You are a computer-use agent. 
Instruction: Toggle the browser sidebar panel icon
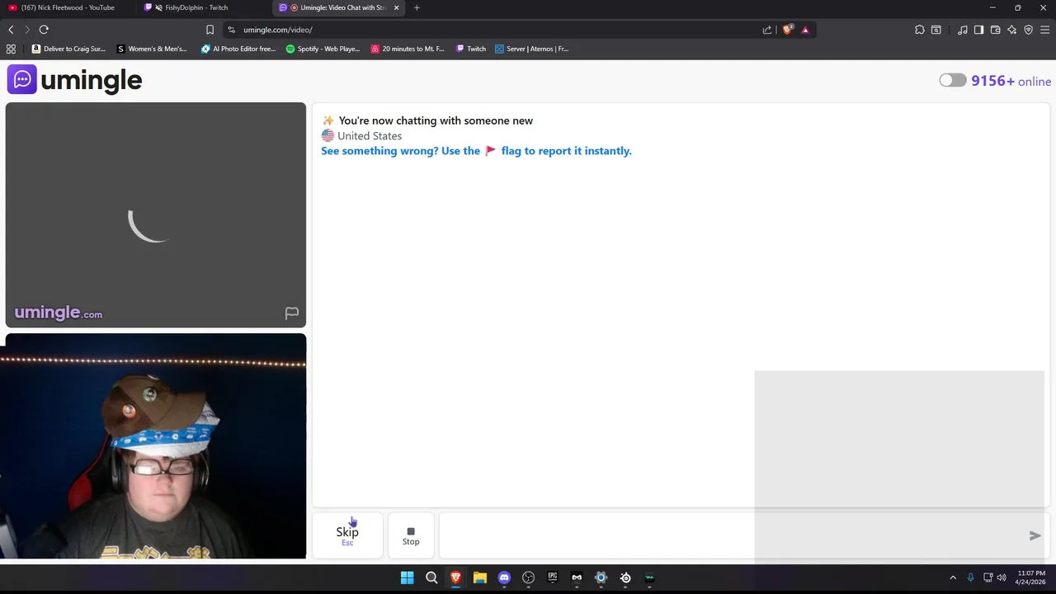[978, 30]
